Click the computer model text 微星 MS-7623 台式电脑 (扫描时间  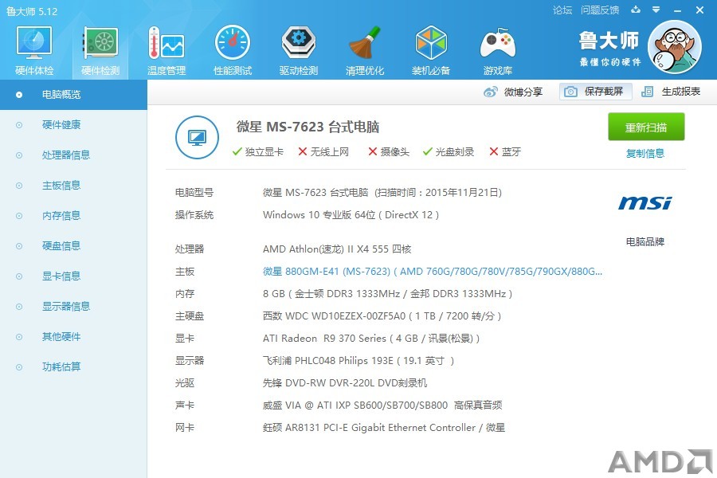click(x=382, y=193)
